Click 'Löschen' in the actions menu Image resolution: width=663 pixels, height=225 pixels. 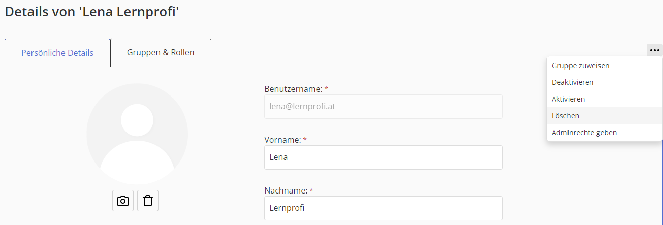pyautogui.click(x=565, y=116)
